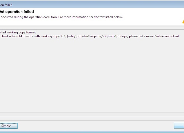Click the white header banner area
Viewport: 184px width, 133px height.
click(x=92, y=17)
